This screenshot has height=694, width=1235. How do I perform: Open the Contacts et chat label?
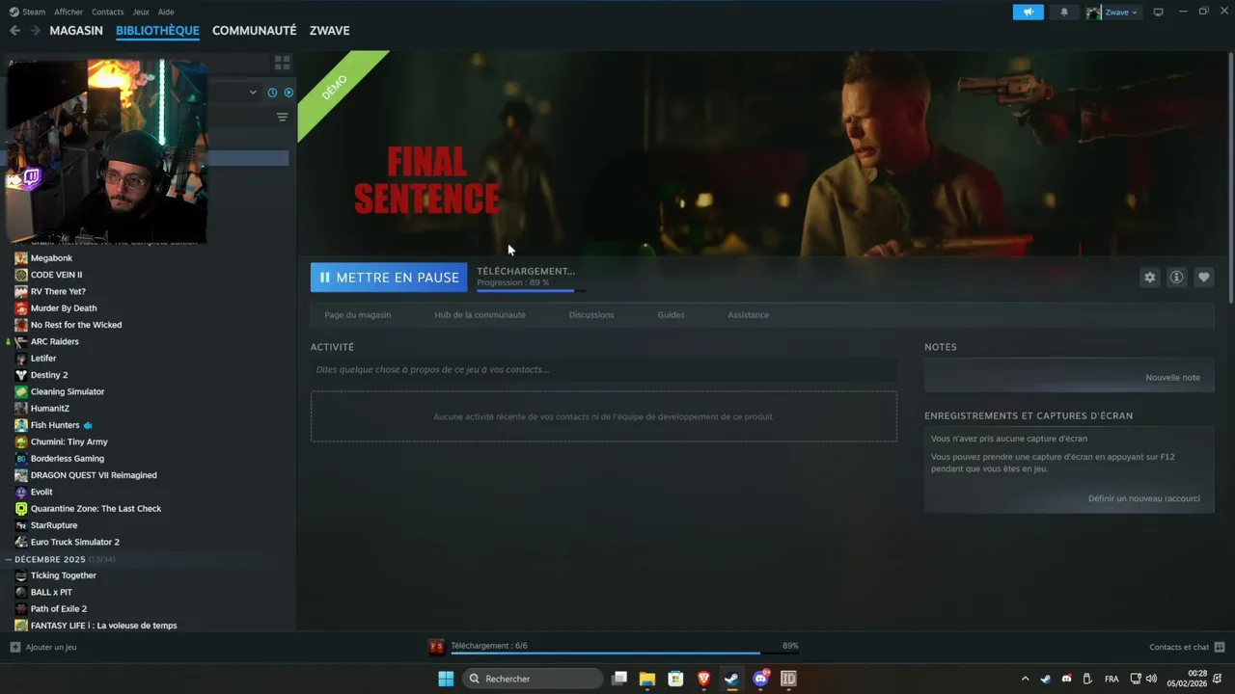1179,647
